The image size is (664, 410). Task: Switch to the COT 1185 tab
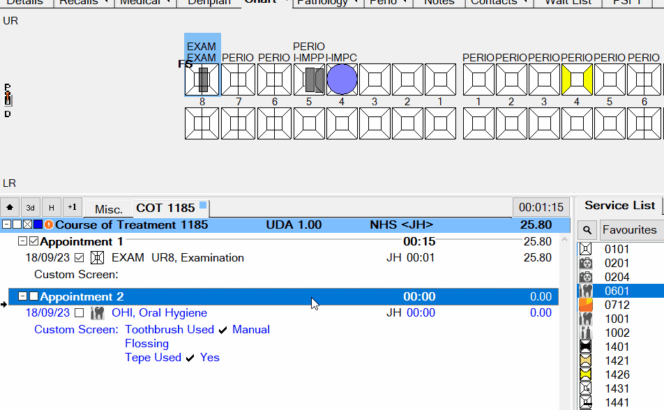[171, 208]
